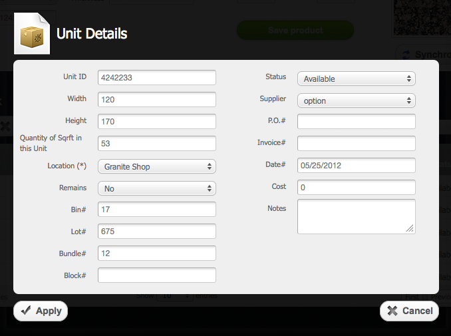451x336 pixels.
Task: Click the Bundle# input field
Action: [156, 253]
